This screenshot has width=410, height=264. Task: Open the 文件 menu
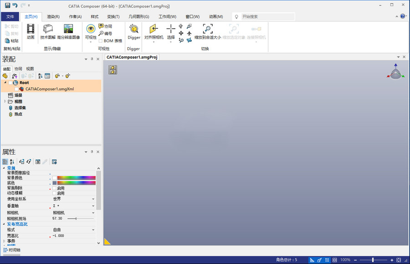pos(10,16)
